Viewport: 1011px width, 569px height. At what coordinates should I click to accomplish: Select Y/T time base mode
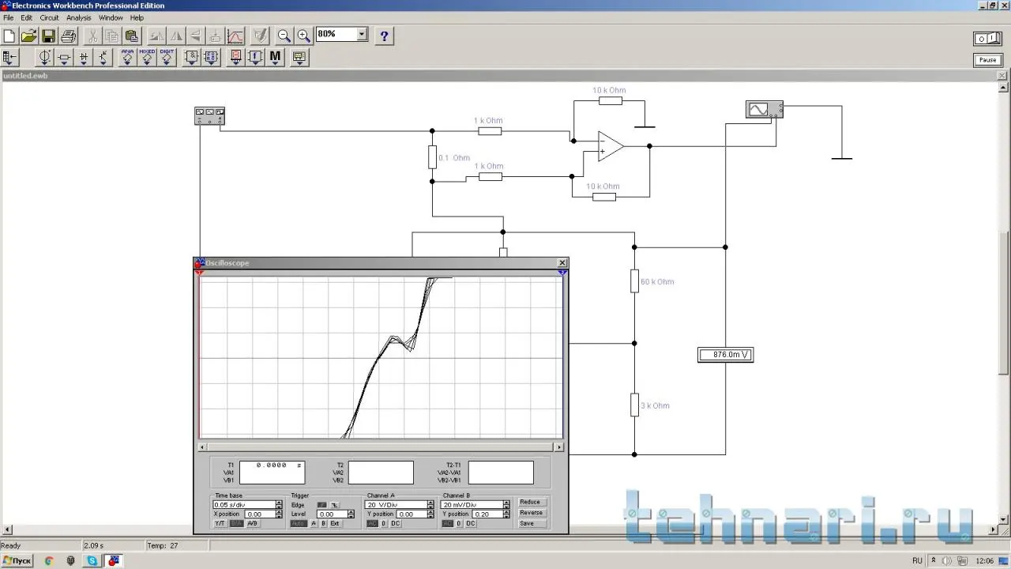tap(220, 524)
